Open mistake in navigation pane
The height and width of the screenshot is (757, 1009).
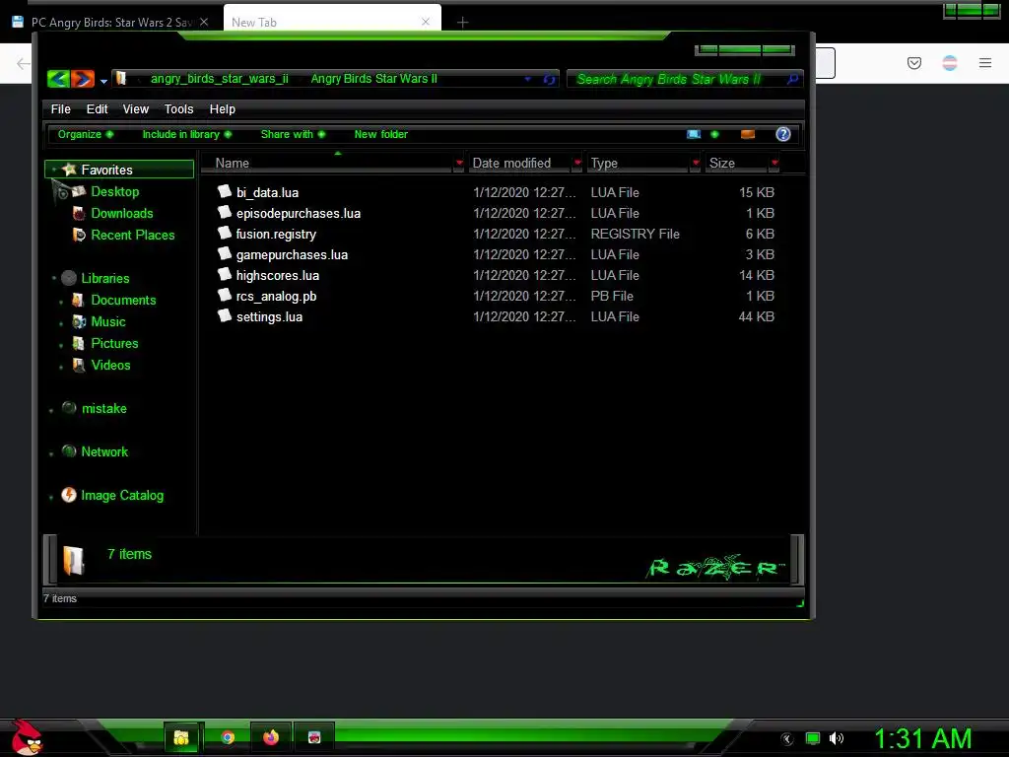click(x=103, y=408)
